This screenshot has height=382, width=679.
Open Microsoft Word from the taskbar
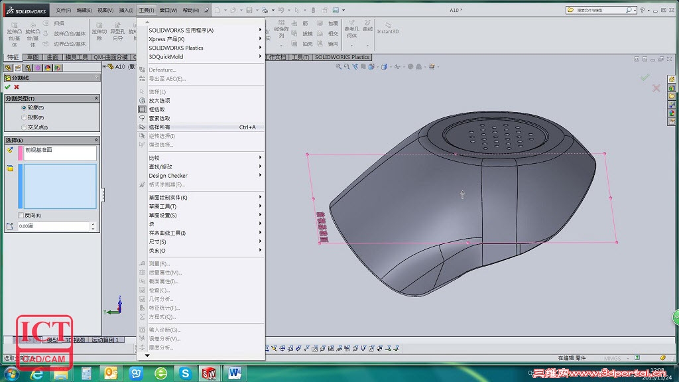click(x=234, y=373)
